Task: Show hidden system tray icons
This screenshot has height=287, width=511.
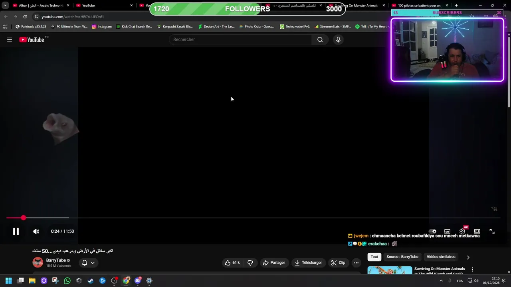Action: tap(441, 281)
